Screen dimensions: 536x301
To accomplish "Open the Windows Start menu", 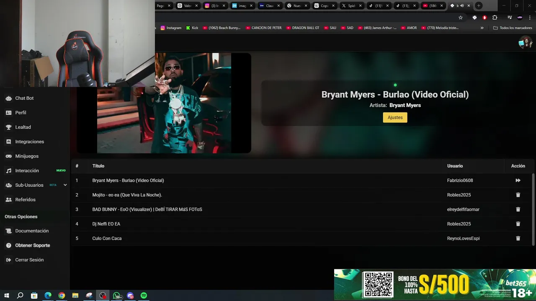I will (7, 296).
